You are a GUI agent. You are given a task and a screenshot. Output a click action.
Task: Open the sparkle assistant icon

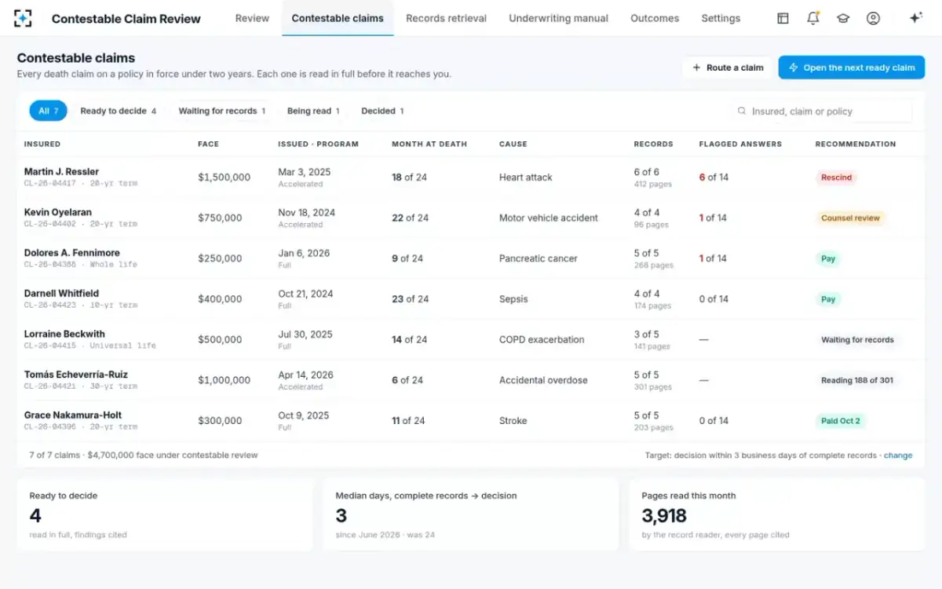915,18
